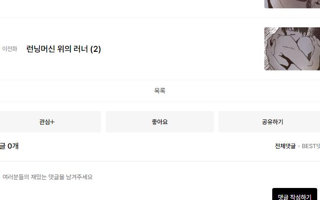The width and height of the screenshot is (320, 200).
Task: Click the 이전화 previous episode label
Action: [x=10, y=49]
